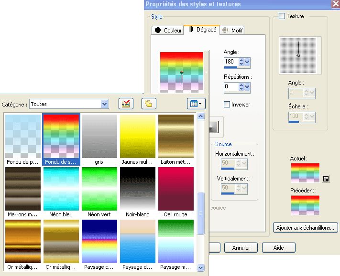
Task: Switch to the Couleur tab
Action: tap(168, 30)
